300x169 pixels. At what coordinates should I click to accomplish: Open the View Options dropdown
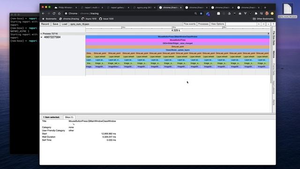(217, 24)
